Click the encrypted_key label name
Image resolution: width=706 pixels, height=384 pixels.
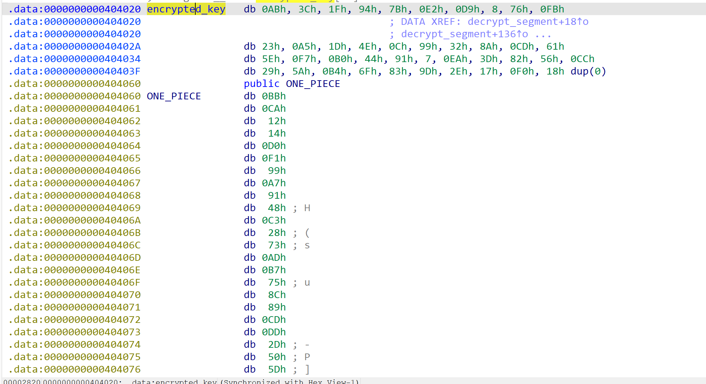186,9
